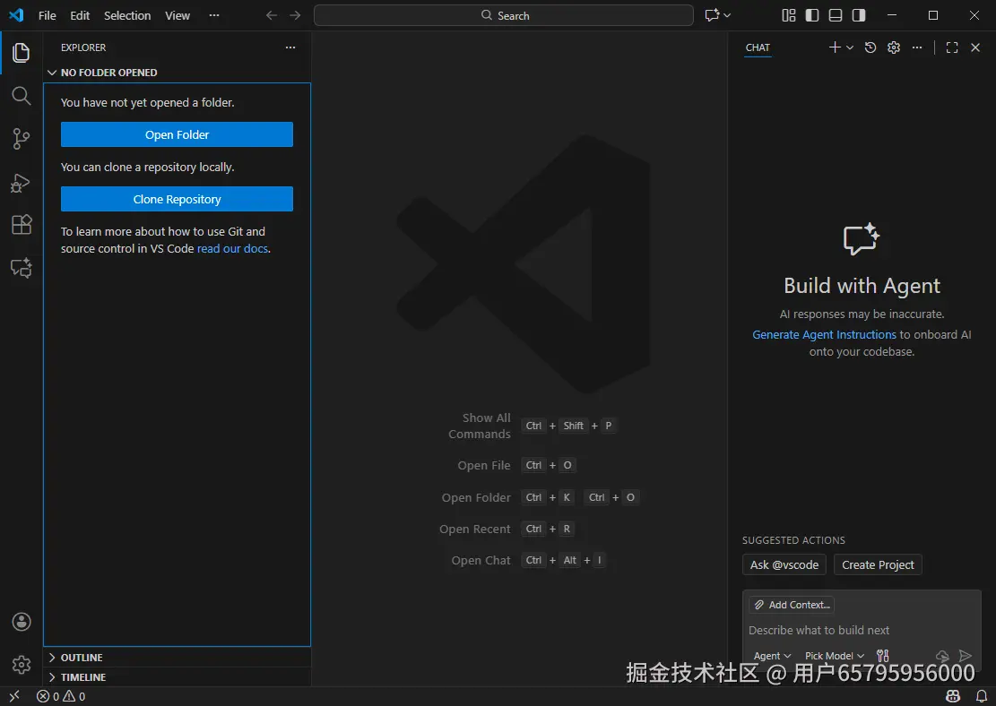Viewport: 996px width, 706px height.
Task: Focus the title bar Search box
Action: pyautogui.click(x=504, y=15)
